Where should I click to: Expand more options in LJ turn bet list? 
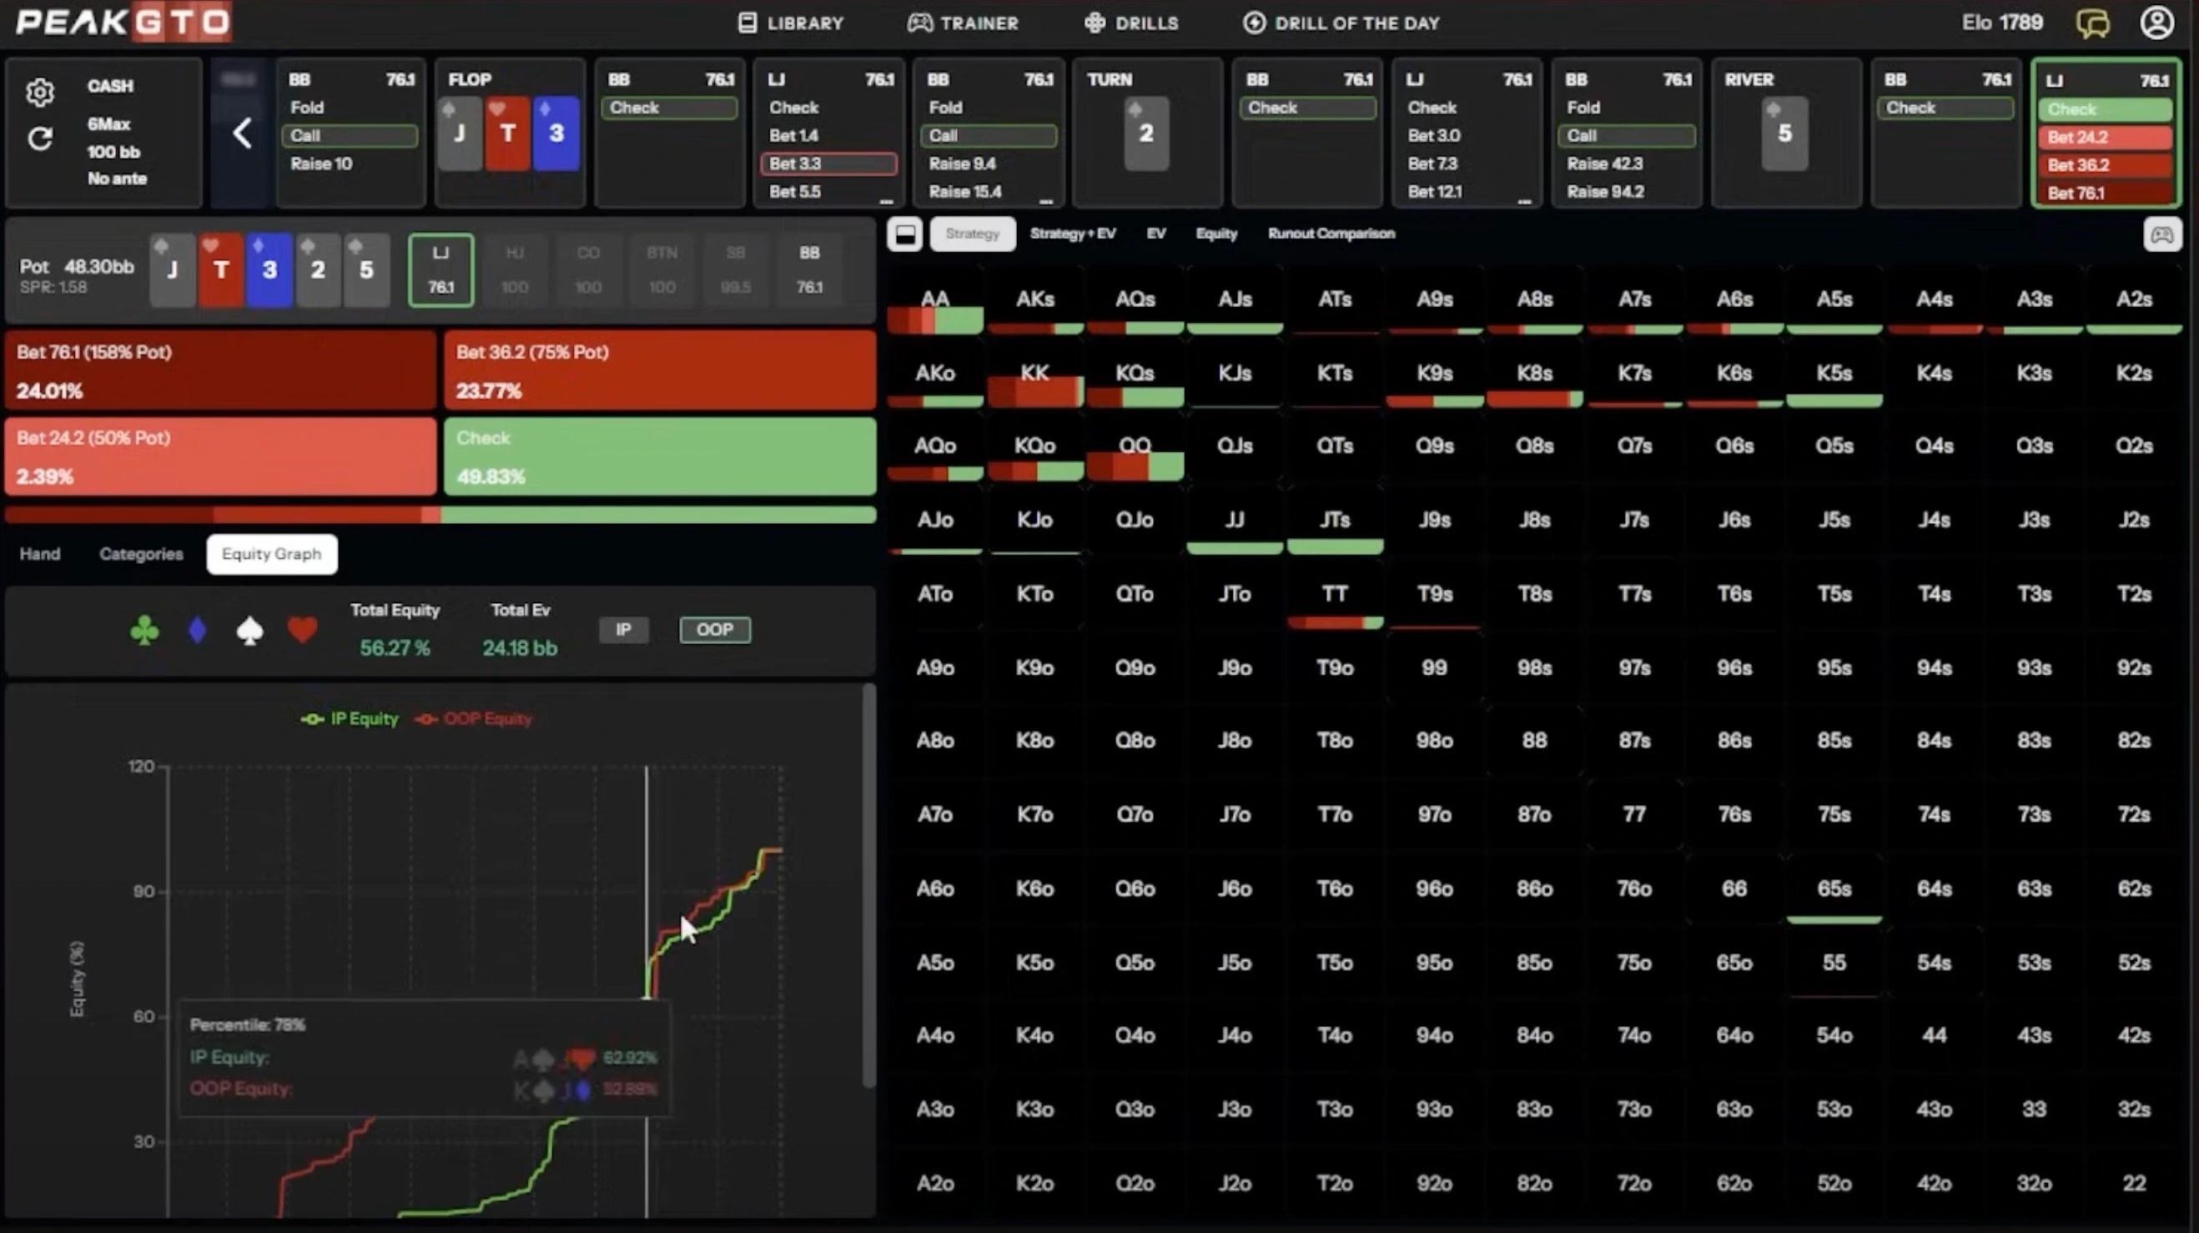coord(1524,202)
